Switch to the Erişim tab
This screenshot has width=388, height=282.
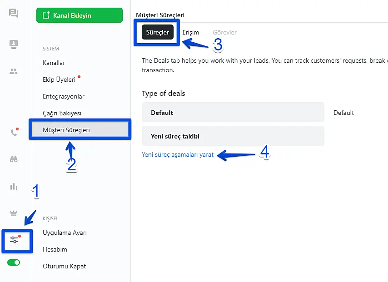191,33
